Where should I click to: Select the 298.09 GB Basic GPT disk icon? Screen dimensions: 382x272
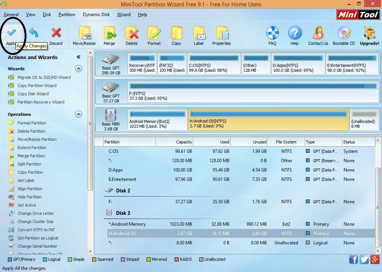pos(110,60)
